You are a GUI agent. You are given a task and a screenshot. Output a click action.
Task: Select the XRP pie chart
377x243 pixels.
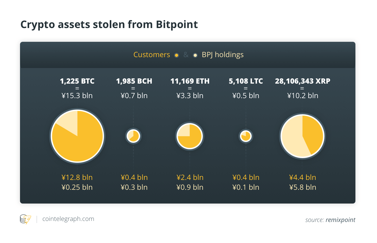pos(302,136)
